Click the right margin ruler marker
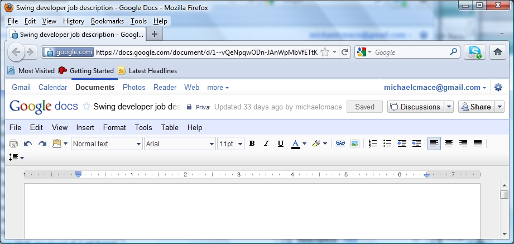The image size is (514, 244). point(426,176)
